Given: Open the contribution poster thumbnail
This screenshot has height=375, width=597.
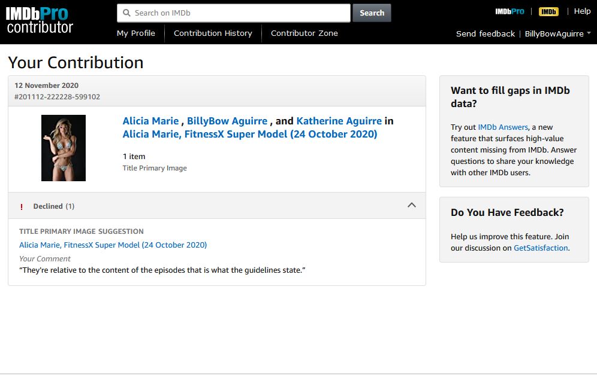Looking at the screenshot, I should (x=64, y=148).
